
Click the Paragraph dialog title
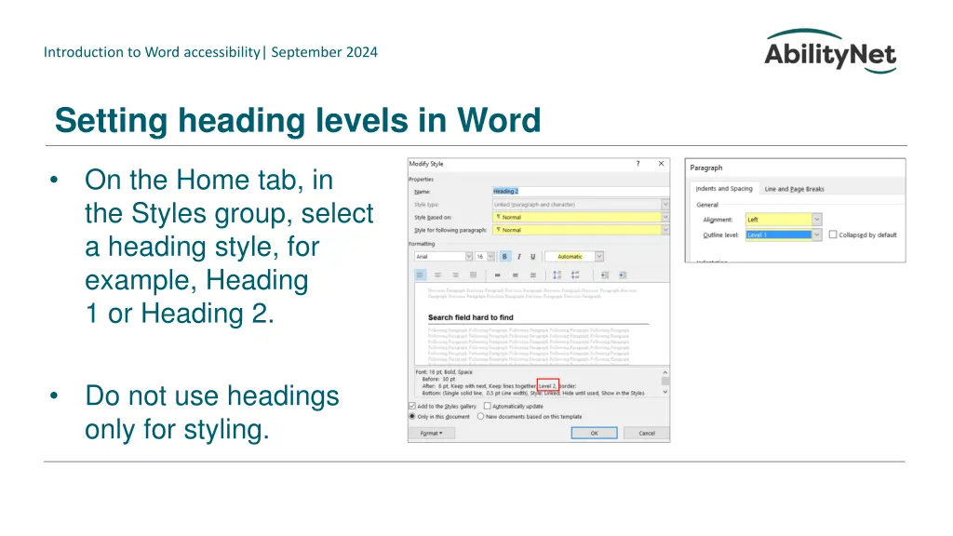(x=706, y=167)
